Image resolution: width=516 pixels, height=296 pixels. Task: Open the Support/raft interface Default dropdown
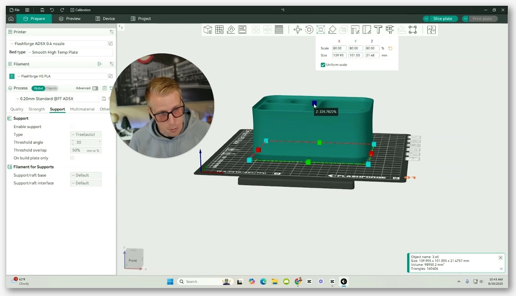point(86,183)
